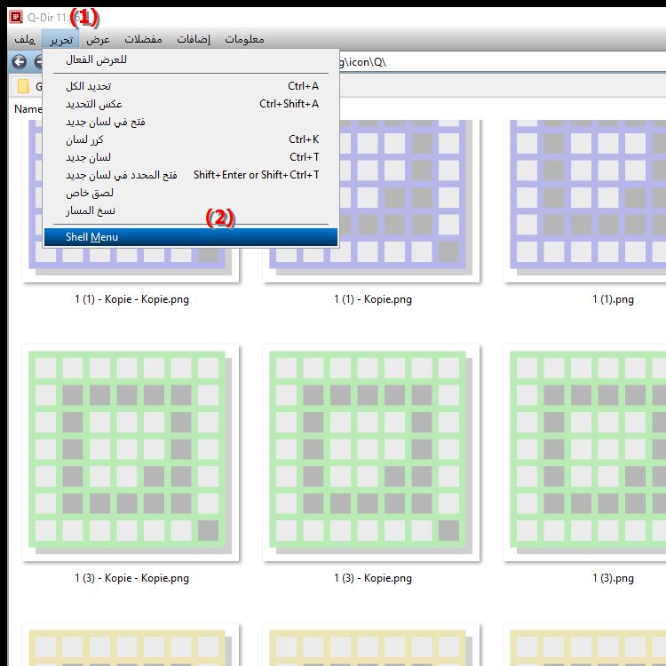Viewport: 666px width, 666px height.
Task: Choose كرر لسان Ctrl+K entry
Action: [x=191, y=139]
